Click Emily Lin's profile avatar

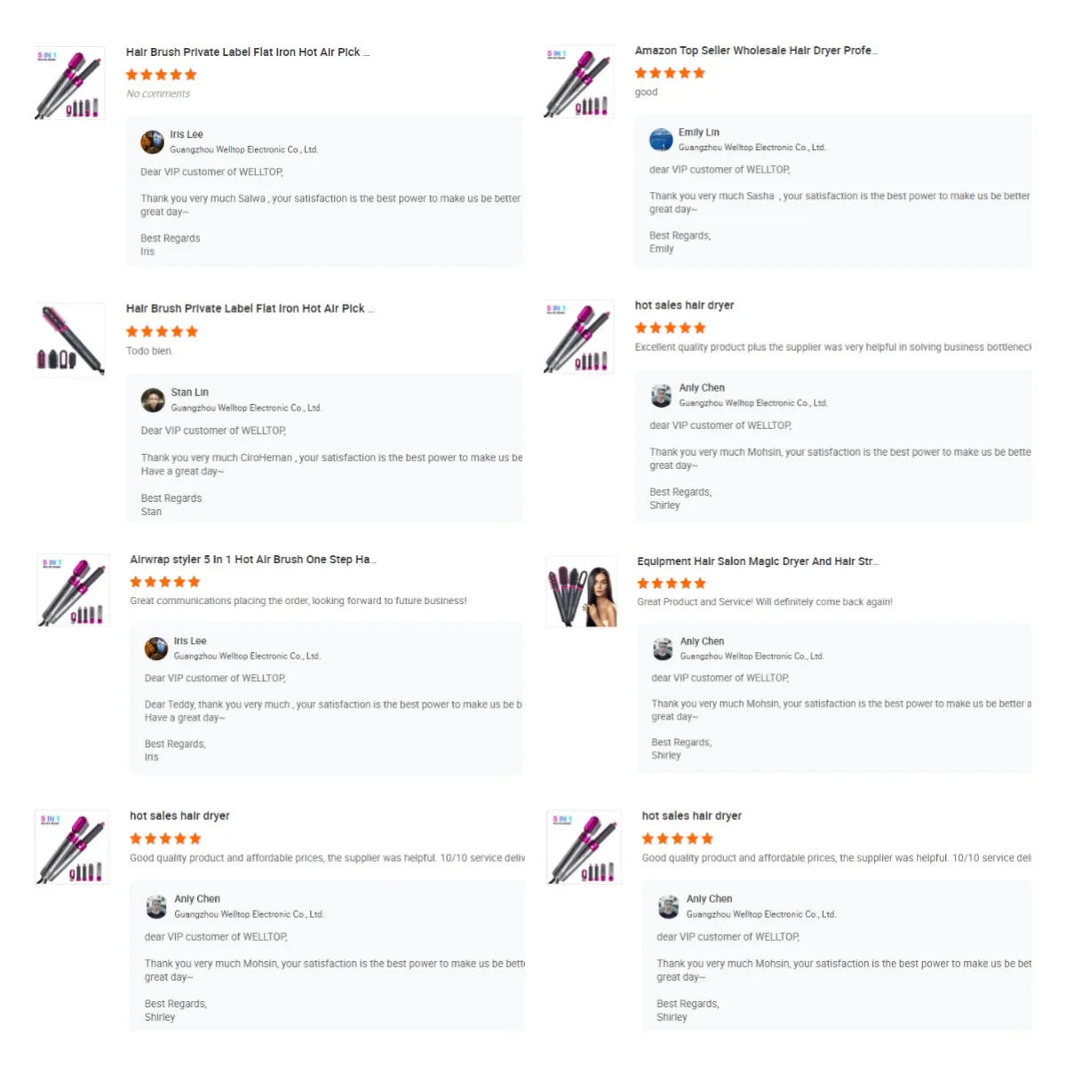point(661,139)
